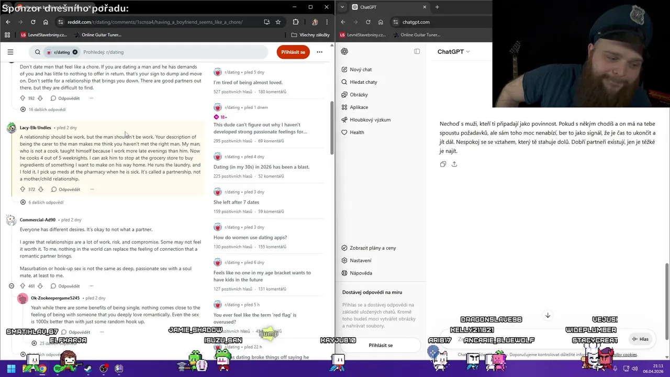
Task: Open more options on the 372-vote comment
Action: [92, 189]
